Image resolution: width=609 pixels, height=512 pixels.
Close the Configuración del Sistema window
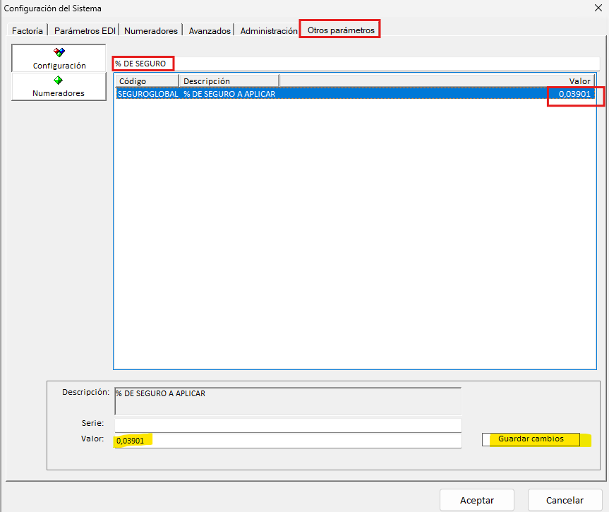click(x=598, y=8)
